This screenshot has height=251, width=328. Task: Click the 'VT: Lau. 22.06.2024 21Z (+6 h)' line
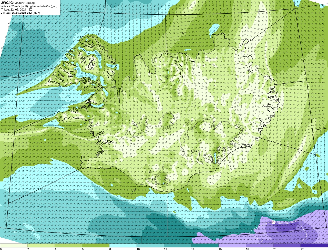[20, 13]
